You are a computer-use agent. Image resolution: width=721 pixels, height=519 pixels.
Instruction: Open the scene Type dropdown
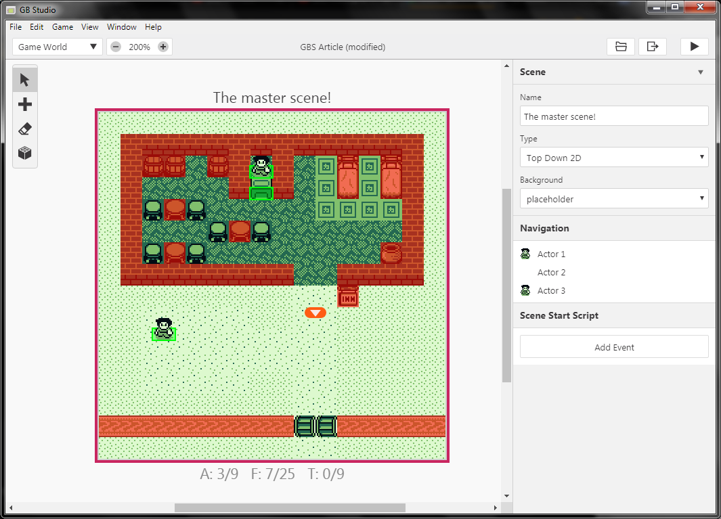point(614,158)
